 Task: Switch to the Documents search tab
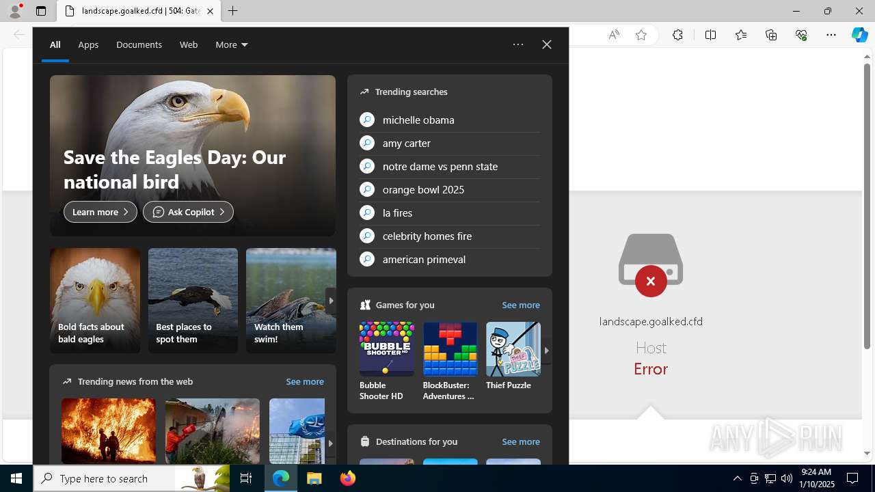(x=139, y=44)
